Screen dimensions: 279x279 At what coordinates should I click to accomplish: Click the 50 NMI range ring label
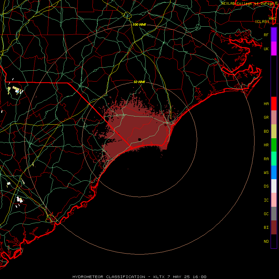click(139, 82)
